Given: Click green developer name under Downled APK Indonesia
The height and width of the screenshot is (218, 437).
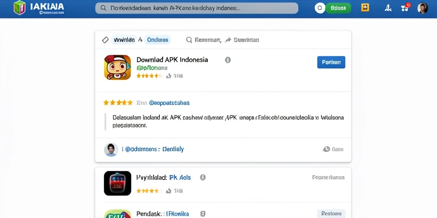Looking at the screenshot, I should (x=152, y=68).
